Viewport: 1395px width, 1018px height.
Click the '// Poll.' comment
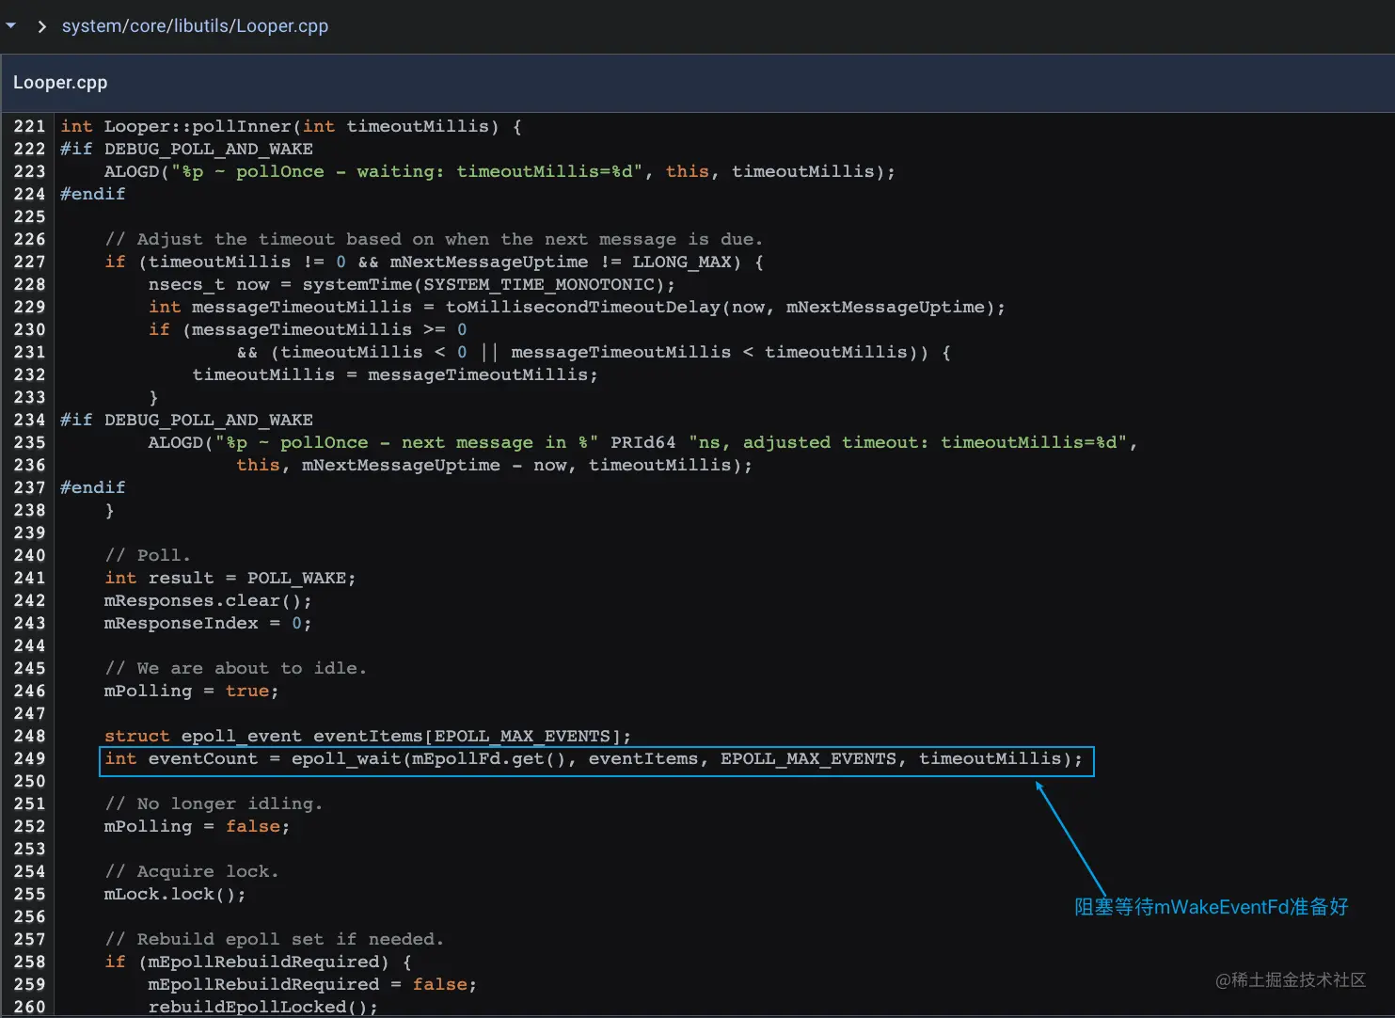(x=148, y=555)
